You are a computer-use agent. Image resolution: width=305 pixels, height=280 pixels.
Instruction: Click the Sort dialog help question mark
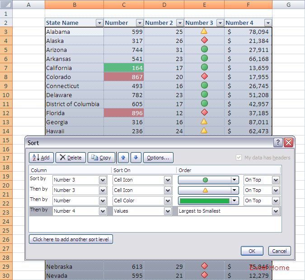[278, 143]
